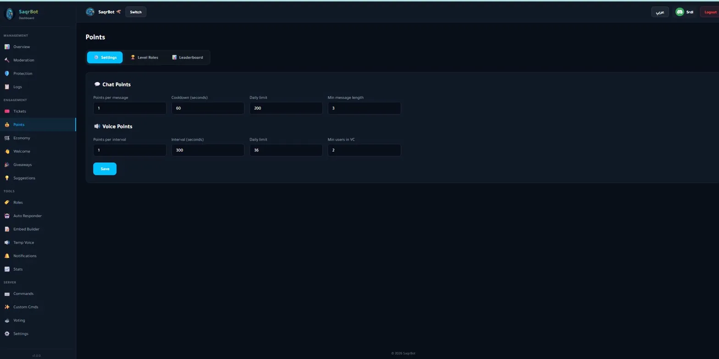
Task: Open the Leaderboard tab
Action: click(x=188, y=57)
